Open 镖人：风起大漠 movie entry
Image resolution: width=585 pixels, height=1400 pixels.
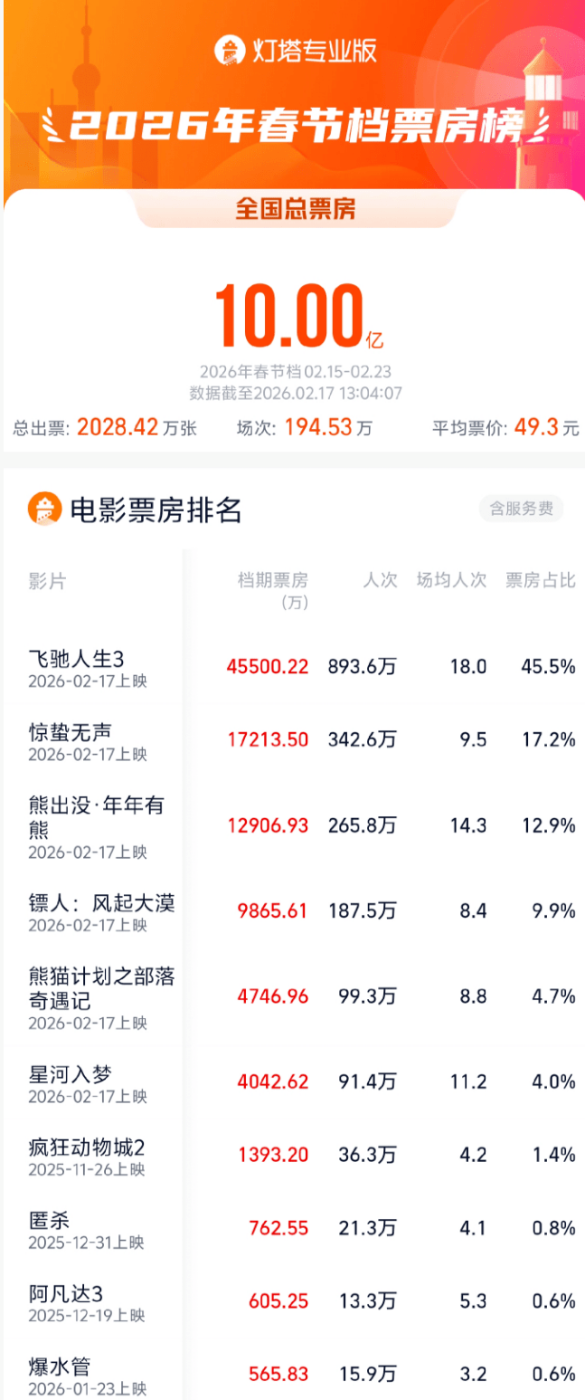101,902
